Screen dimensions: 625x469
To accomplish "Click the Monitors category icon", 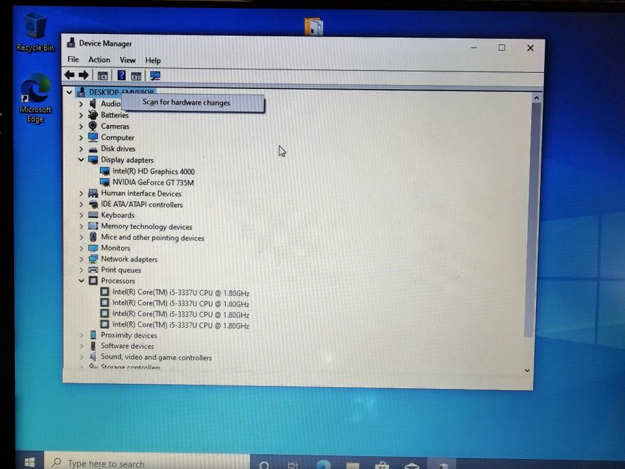I will (93, 248).
